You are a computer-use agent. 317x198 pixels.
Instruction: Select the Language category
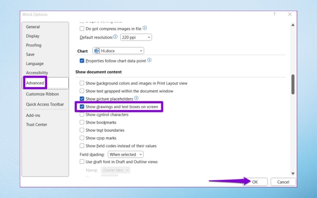[x=35, y=63]
